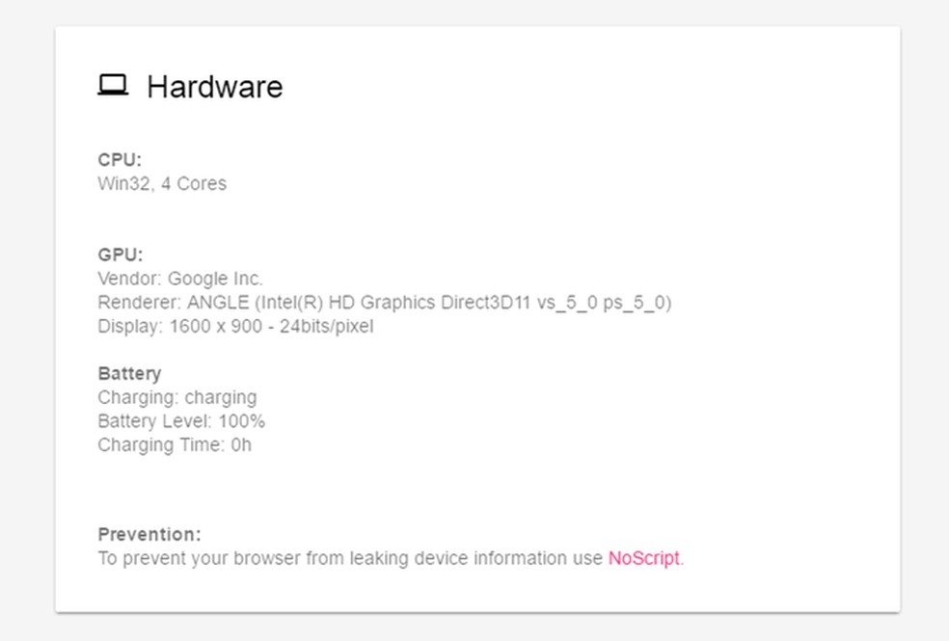Click the CPU label
The height and width of the screenshot is (641, 949).
point(120,160)
